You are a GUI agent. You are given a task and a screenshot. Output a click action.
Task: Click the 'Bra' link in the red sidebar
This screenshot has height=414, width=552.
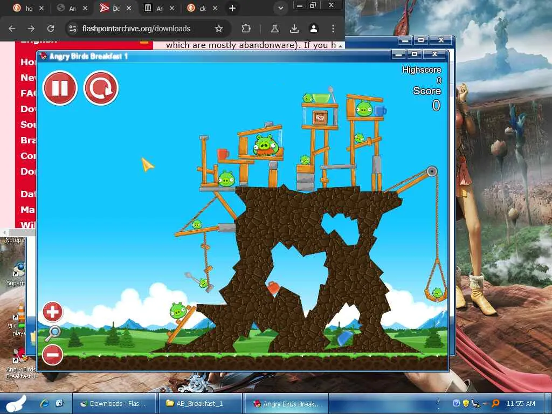click(28, 140)
